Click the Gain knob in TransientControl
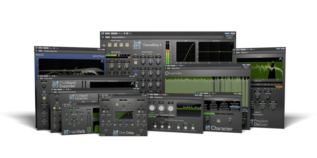The image size is (317, 158). (171, 108)
